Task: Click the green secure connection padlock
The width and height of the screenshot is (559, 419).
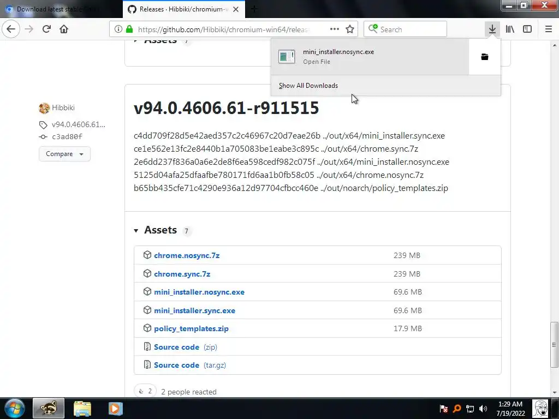Action: [129, 29]
